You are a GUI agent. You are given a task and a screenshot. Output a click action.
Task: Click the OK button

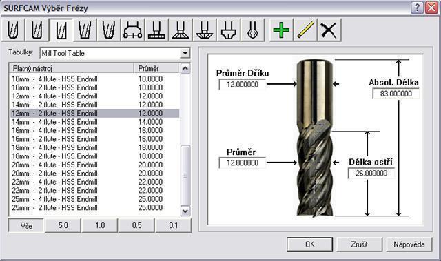click(309, 244)
